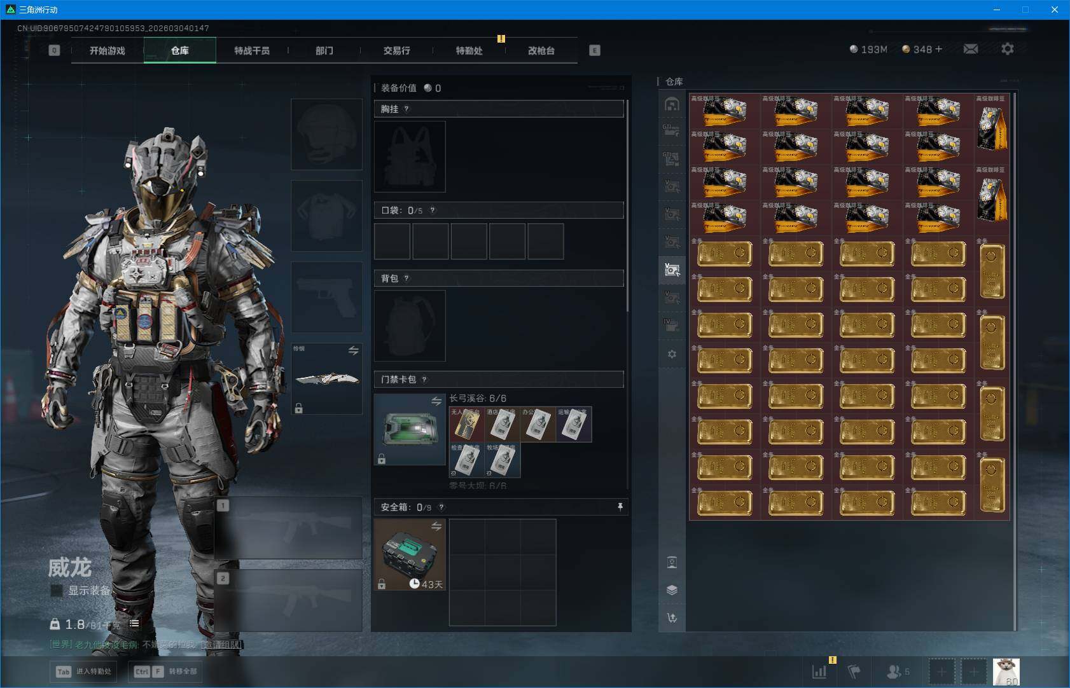Select the highlighted V-level storage box tab
1070x688 pixels.
coord(672,270)
